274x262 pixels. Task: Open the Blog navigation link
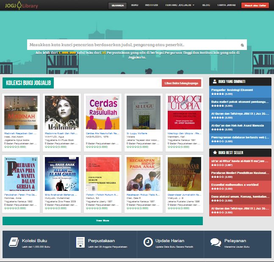[206, 5]
